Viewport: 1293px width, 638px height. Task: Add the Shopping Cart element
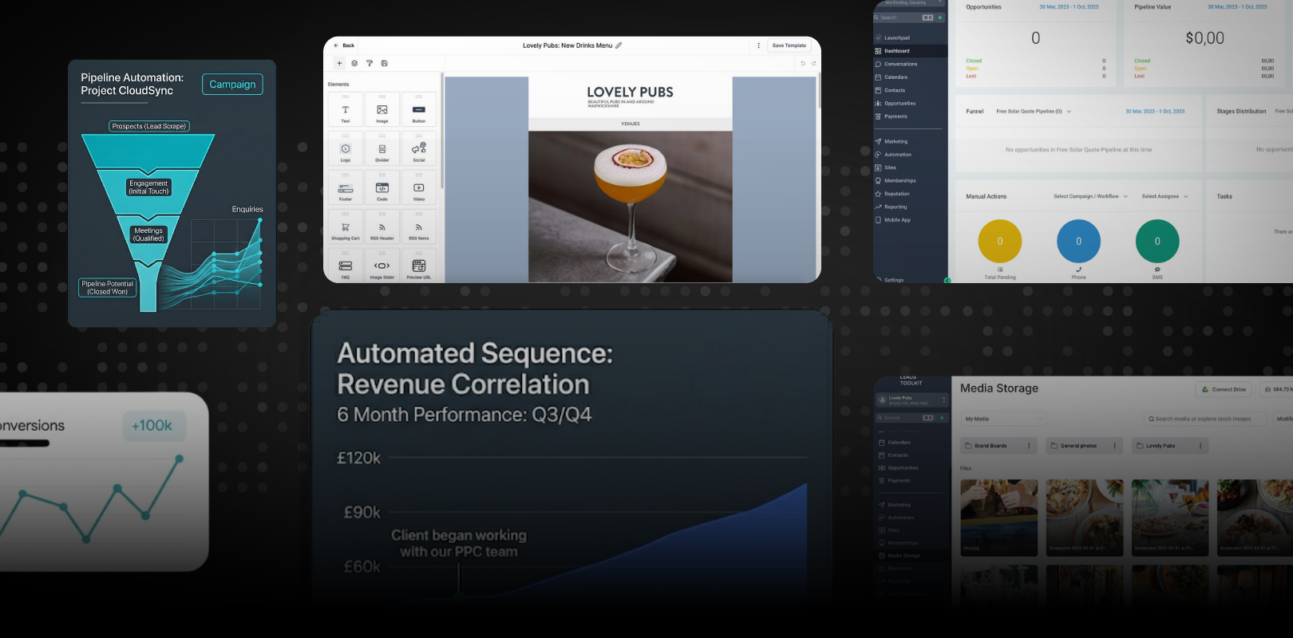pos(346,227)
